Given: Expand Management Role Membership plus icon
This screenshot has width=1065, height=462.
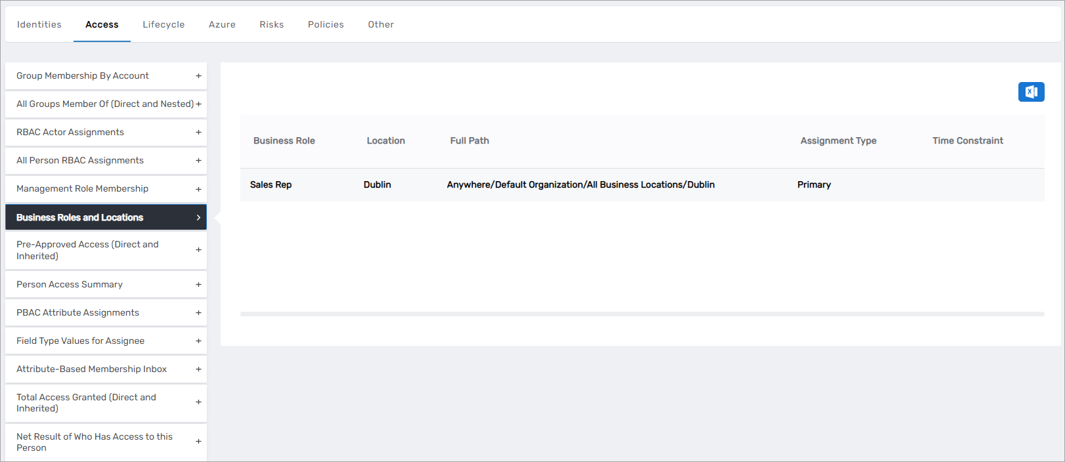Looking at the screenshot, I should click(198, 189).
